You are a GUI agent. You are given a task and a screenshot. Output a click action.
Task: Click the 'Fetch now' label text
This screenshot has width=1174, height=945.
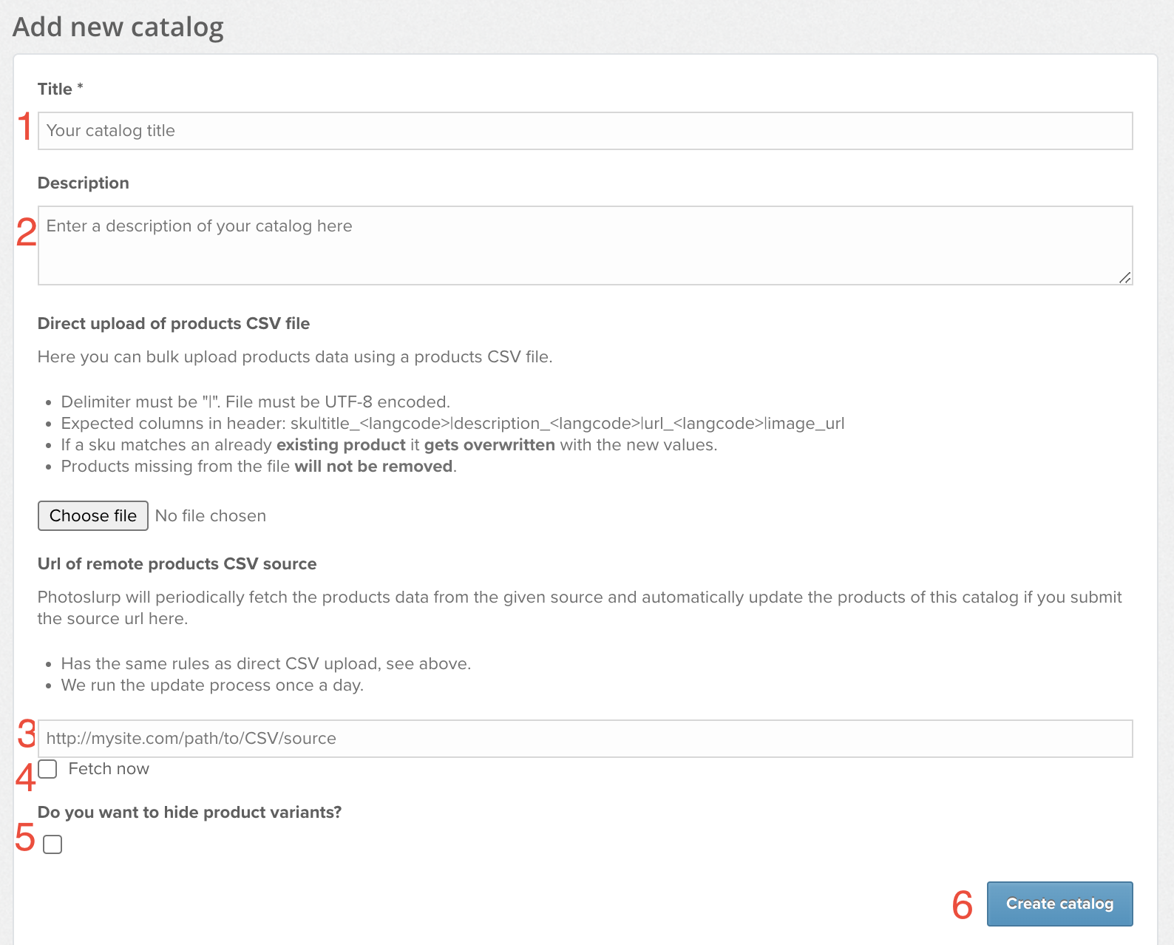[x=109, y=769]
